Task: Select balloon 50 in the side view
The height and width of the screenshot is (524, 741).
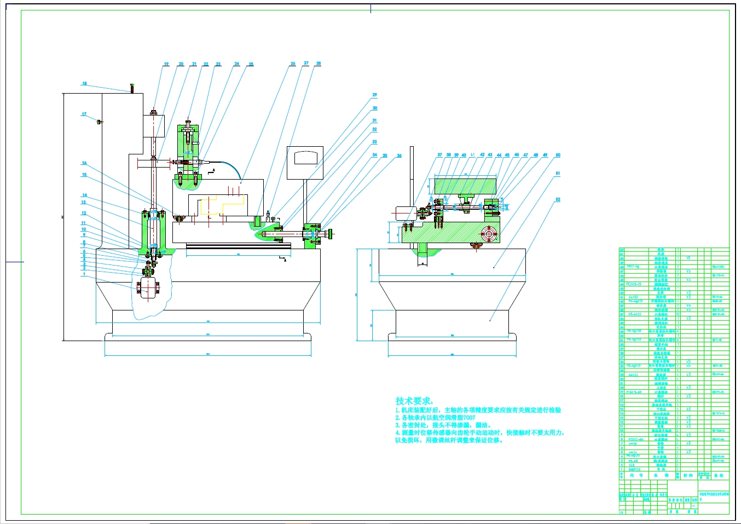Action: click(x=558, y=155)
